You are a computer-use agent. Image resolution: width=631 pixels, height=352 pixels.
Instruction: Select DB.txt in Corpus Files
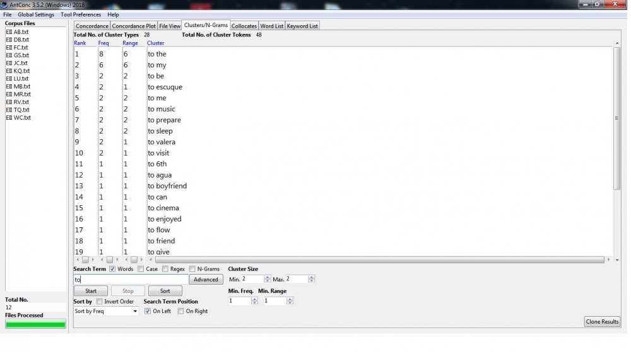(17, 40)
